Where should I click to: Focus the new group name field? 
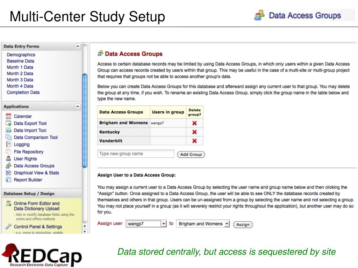[136, 154]
